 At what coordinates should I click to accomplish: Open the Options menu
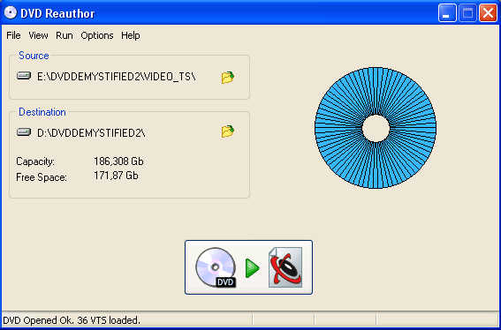[97, 35]
